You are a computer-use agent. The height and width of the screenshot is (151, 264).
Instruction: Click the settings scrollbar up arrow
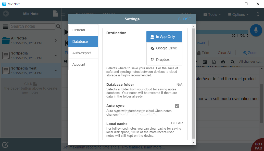coord(194,26)
